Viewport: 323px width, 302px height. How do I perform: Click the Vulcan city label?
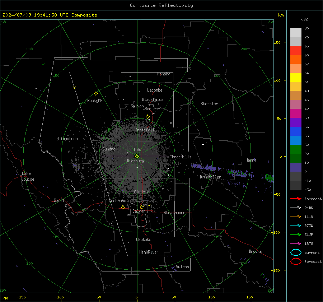(182, 267)
